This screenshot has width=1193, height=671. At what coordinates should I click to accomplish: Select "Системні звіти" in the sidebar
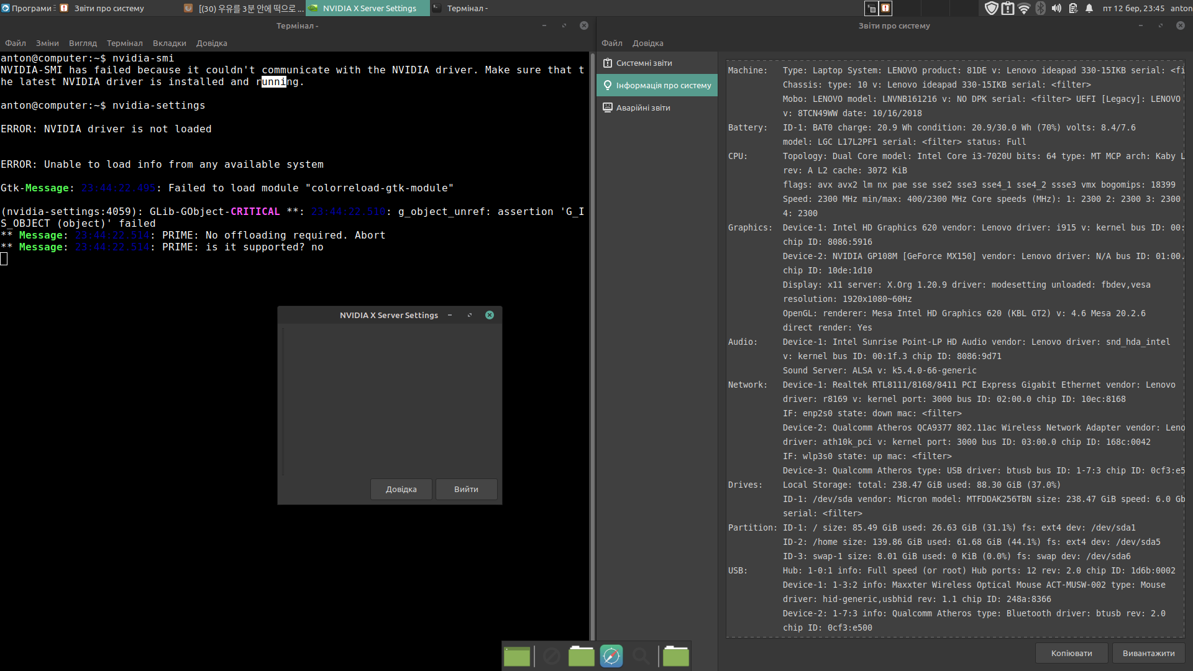(644, 63)
